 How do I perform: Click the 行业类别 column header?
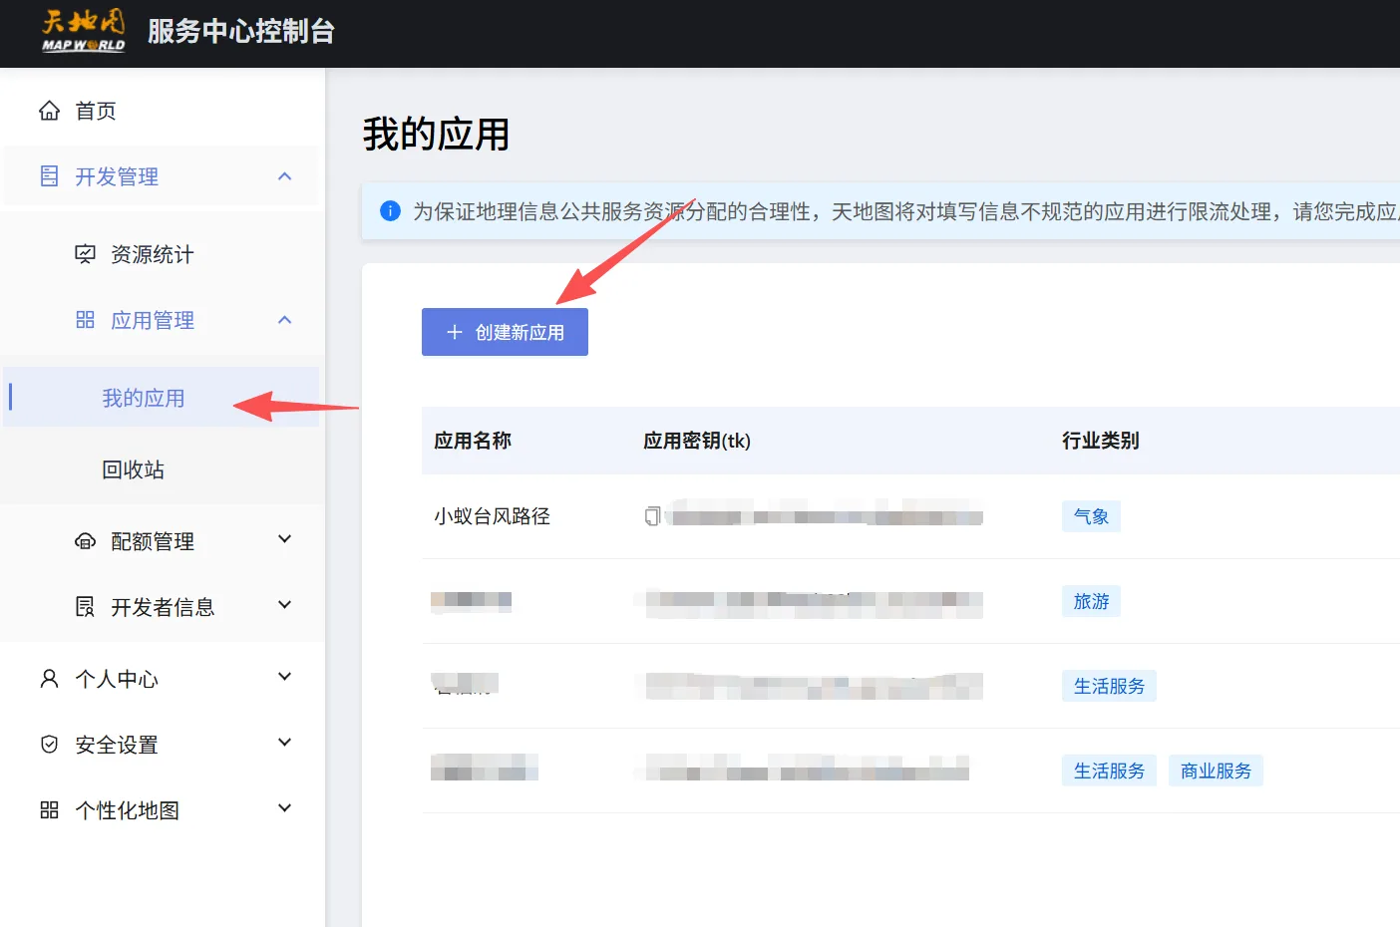(1101, 441)
